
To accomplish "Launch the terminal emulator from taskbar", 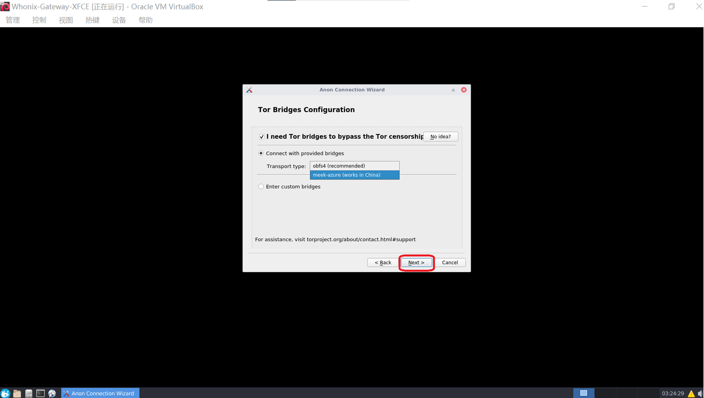I will pyautogui.click(x=40, y=393).
